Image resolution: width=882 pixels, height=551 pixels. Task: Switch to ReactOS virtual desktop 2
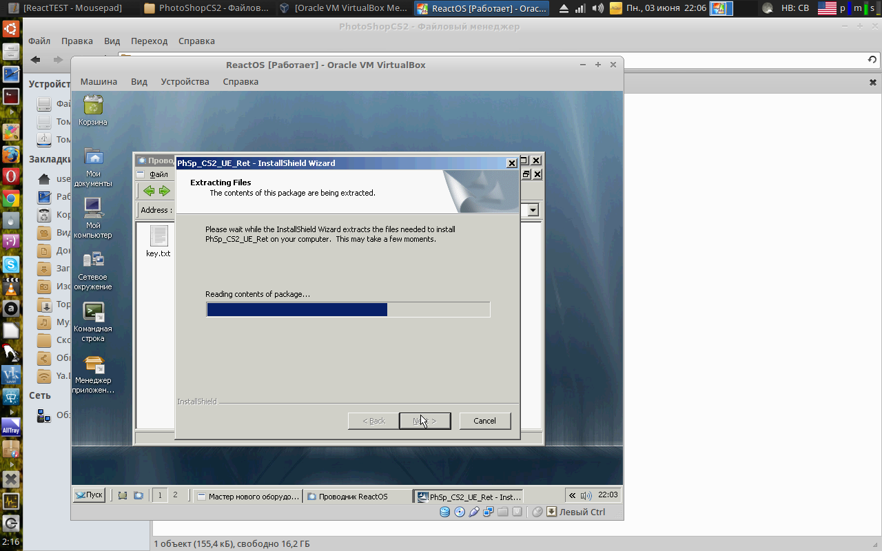[x=175, y=495]
